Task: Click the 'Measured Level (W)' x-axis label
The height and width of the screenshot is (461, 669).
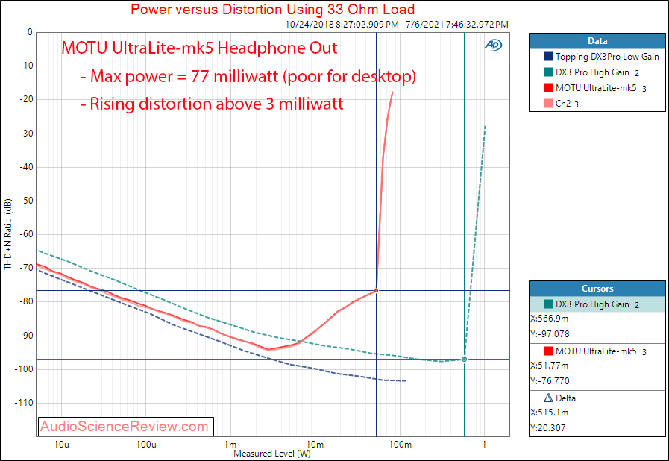Action: click(x=272, y=454)
